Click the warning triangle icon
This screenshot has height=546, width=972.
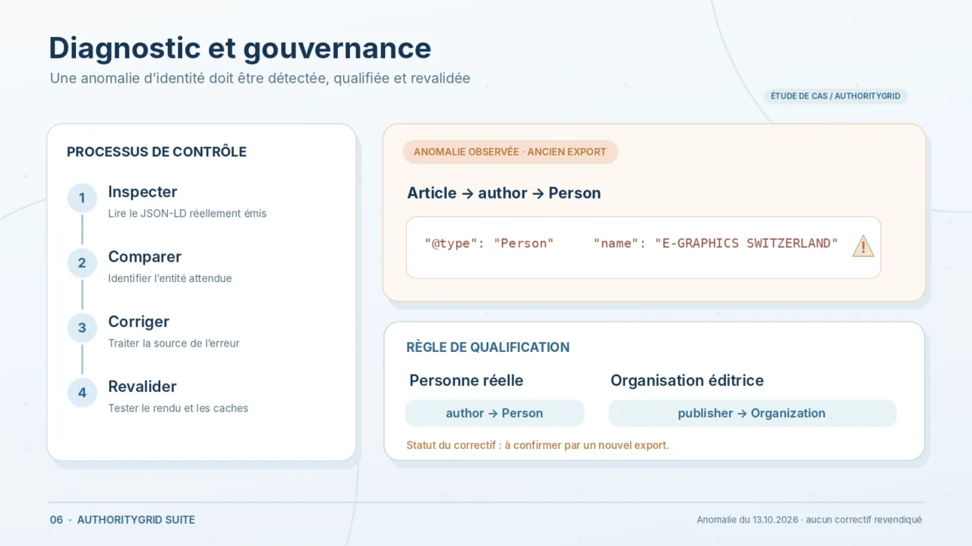click(x=863, y=246)
